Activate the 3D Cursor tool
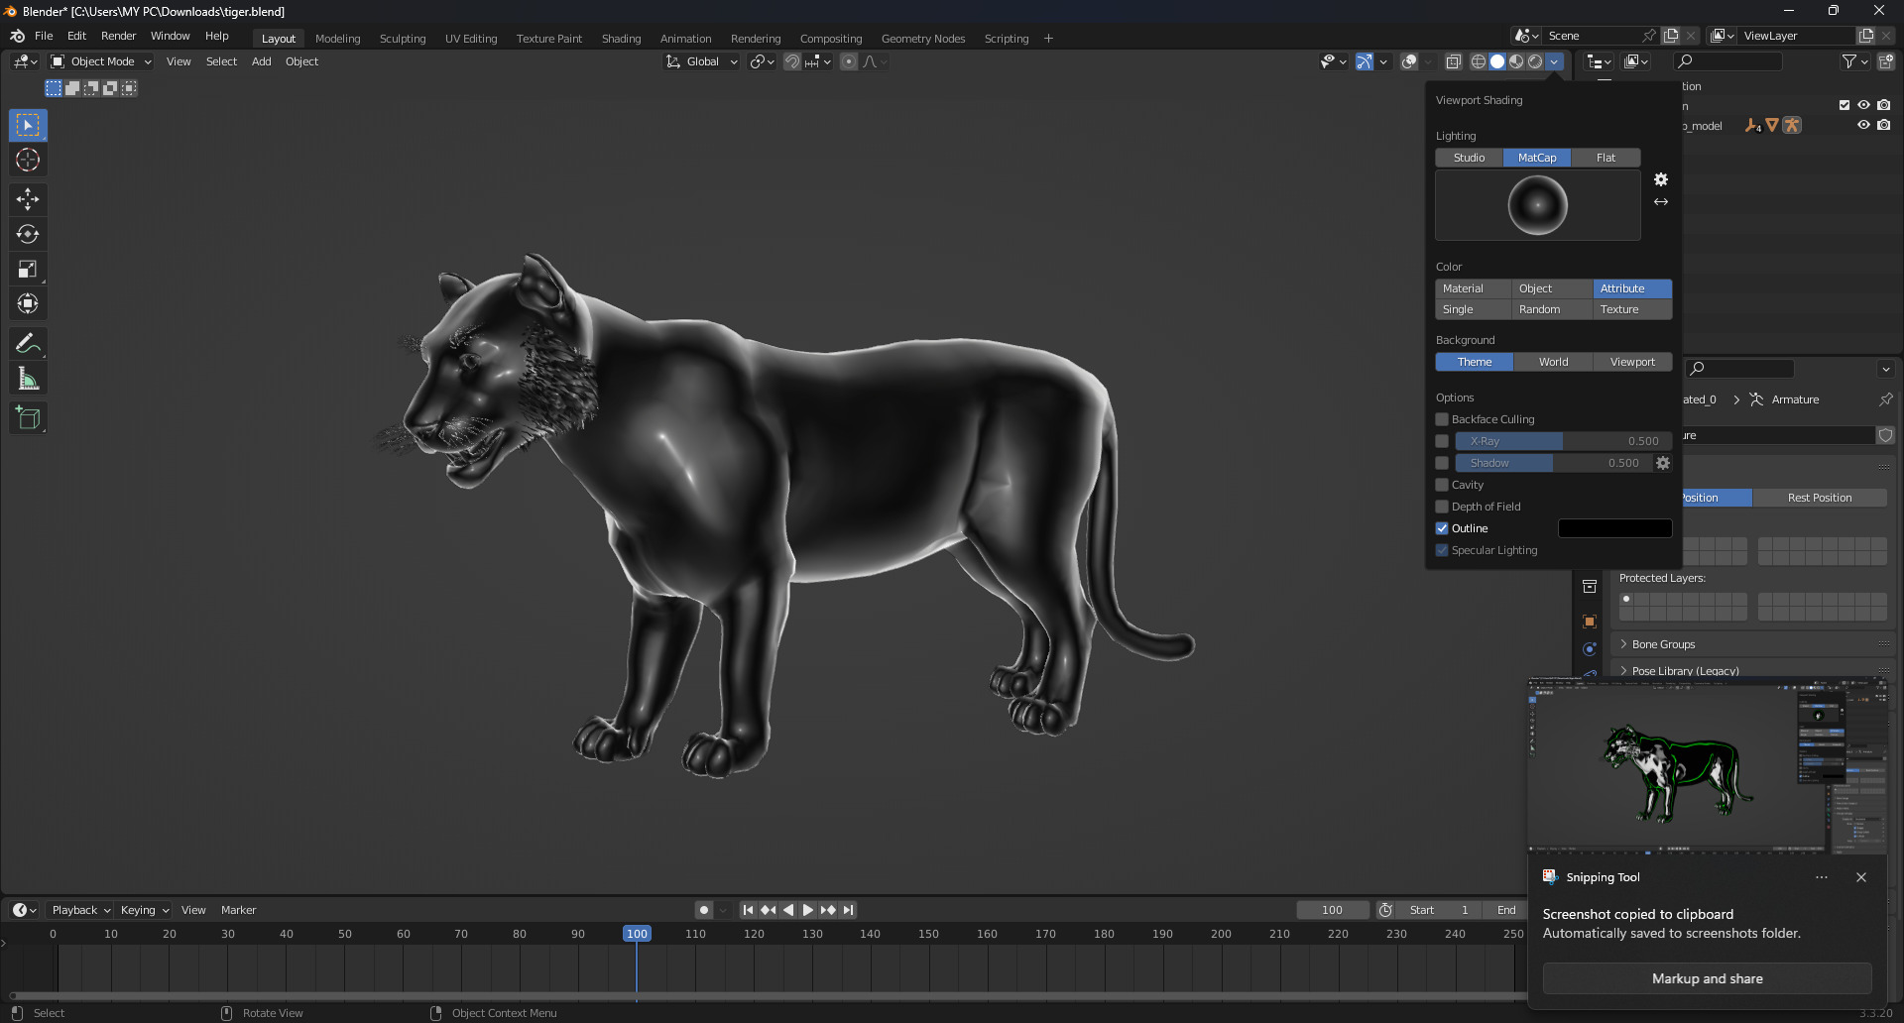 (x=28, y=160)
